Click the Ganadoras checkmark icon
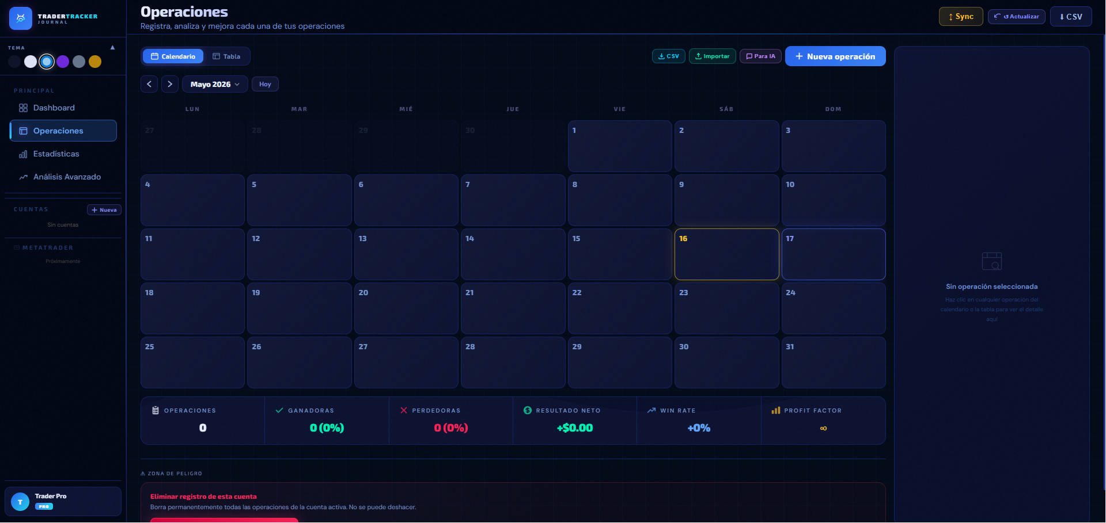Image resolution: width=1106 pixels, height=523 pixels. point(279,410)
